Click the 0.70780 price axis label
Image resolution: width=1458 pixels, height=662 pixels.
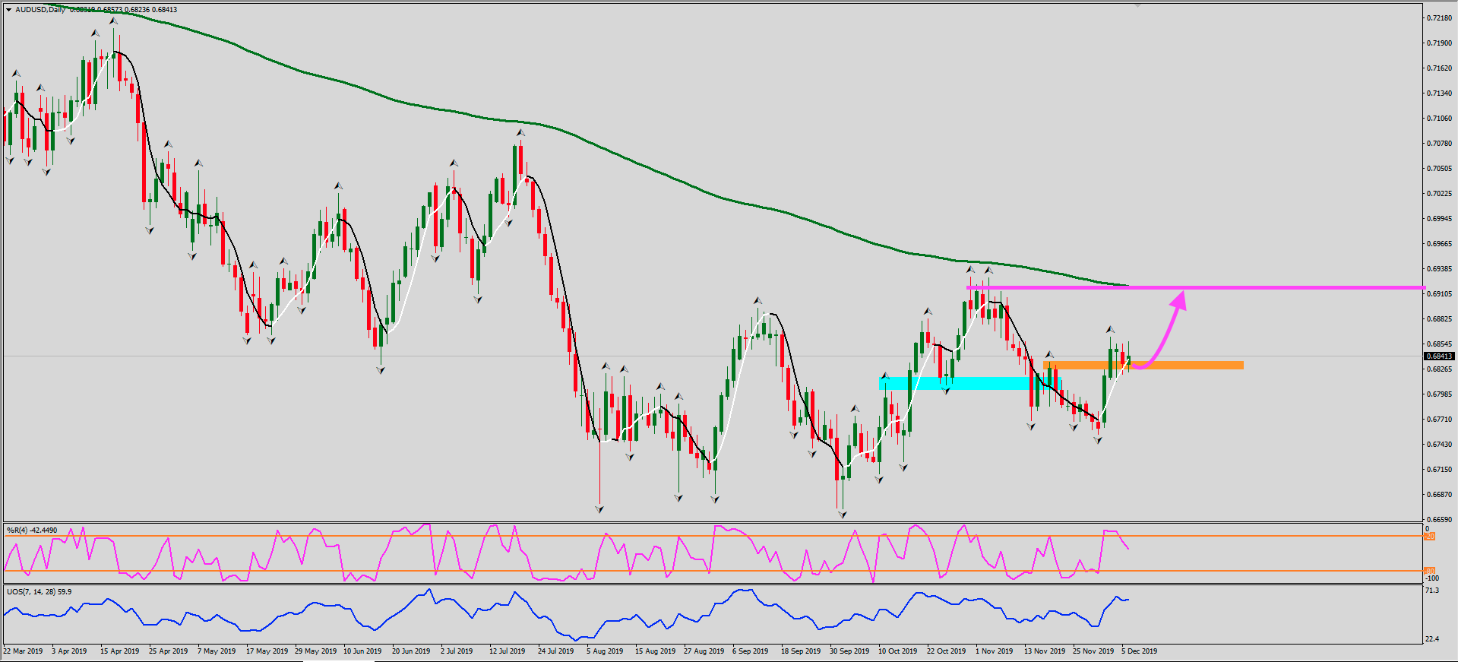click(1439, 143)
